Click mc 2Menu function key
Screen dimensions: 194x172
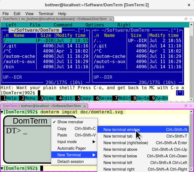[x=28, y=98]
